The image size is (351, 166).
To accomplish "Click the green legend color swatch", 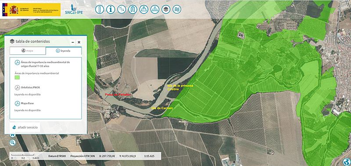I will tap(17, 78).
